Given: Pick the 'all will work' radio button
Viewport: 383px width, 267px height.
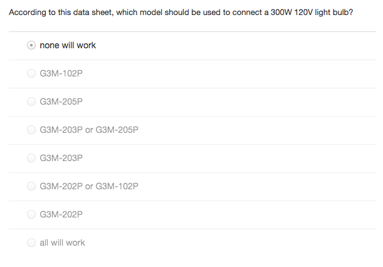Looking at the screenshot, I should click(x=31, y=243).
